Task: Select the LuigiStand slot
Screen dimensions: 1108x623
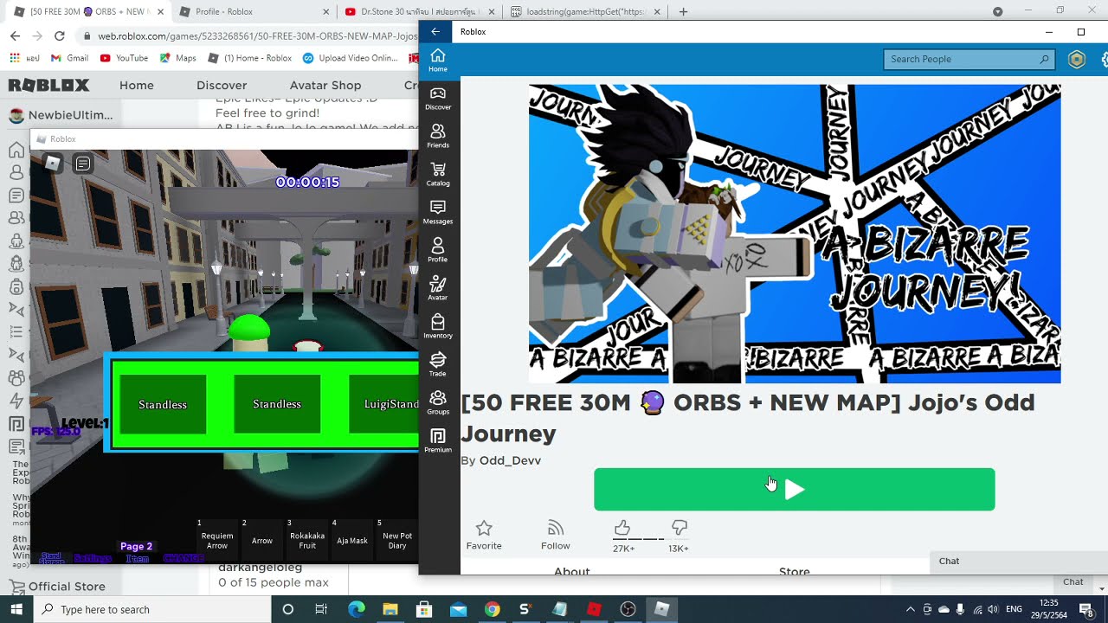Action: 384,404
